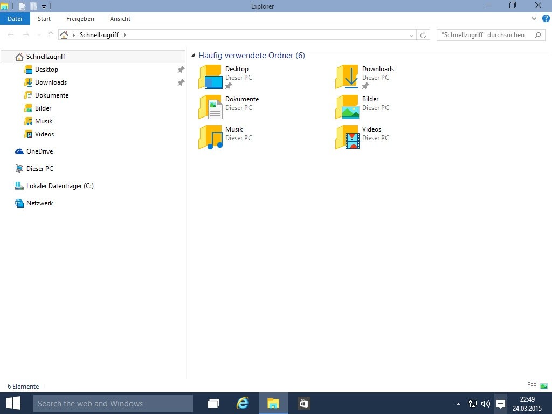Image resolution: width=552 pixels, height=414 pixels.
Task: Unpin Desktop using its sidebar pin icon
Action: coord(181,70)
